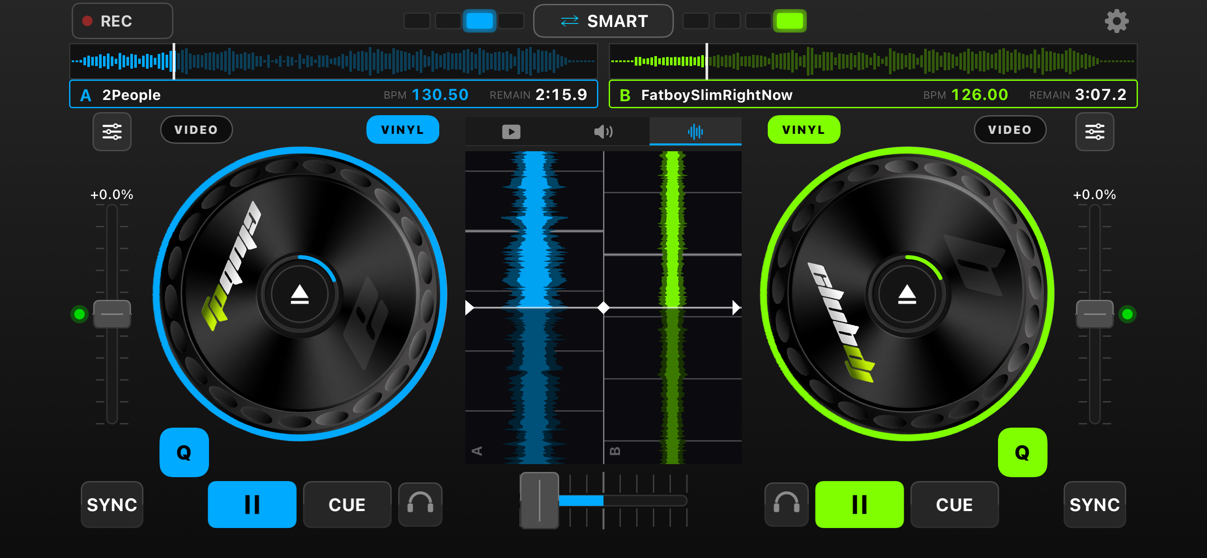Select the waveform view tab

[695, 132]
